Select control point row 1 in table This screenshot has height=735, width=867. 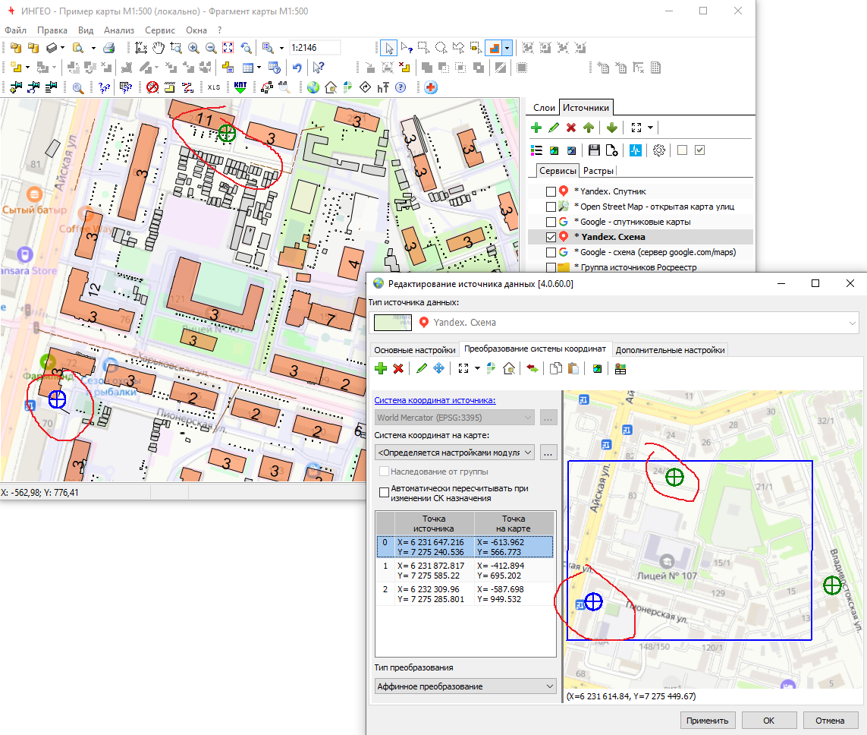point(465,571)
